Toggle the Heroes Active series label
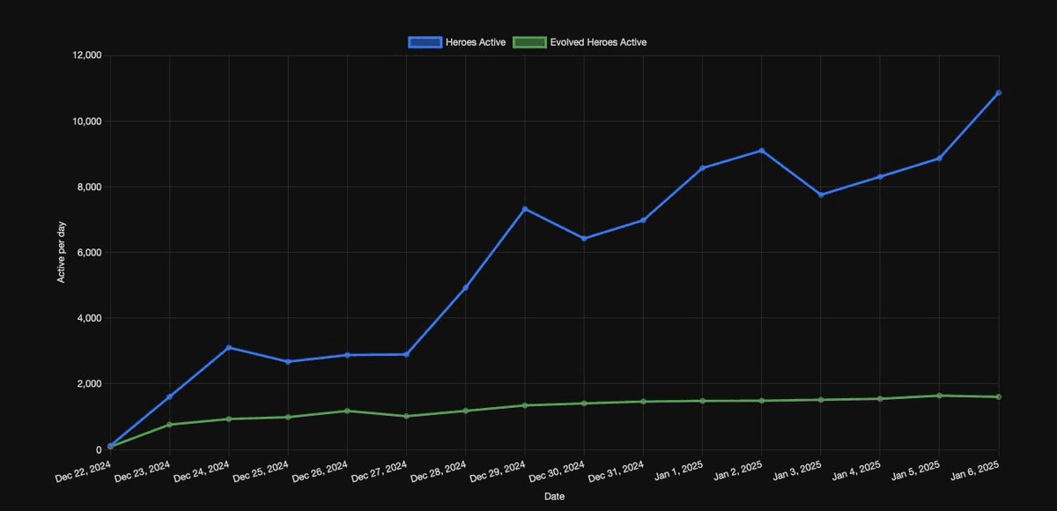The height and width of the screenshot is (511, 1057). pos(476,41)
